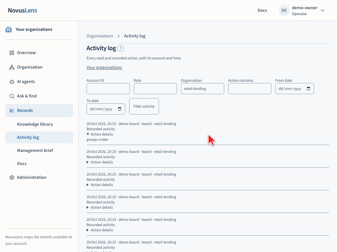Click the Filter activity button

(144, 106)
